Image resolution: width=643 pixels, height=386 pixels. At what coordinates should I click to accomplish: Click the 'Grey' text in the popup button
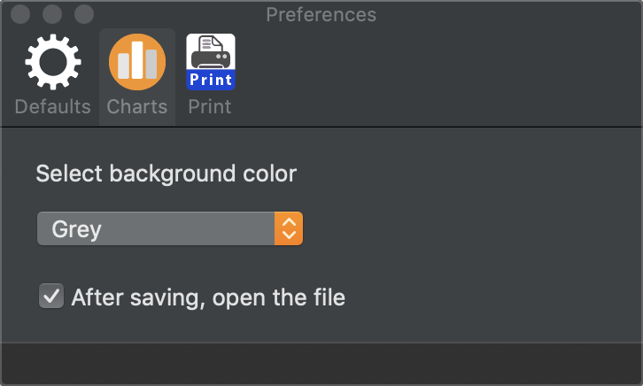pos(77,229)
